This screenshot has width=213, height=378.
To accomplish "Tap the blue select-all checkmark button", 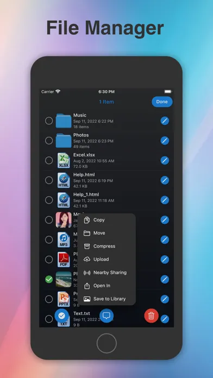I will click(x=62, y=316).
